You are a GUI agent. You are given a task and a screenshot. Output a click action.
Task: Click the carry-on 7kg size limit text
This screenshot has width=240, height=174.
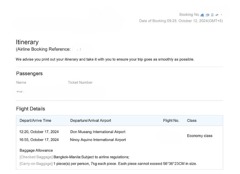(x=125, y=164)
